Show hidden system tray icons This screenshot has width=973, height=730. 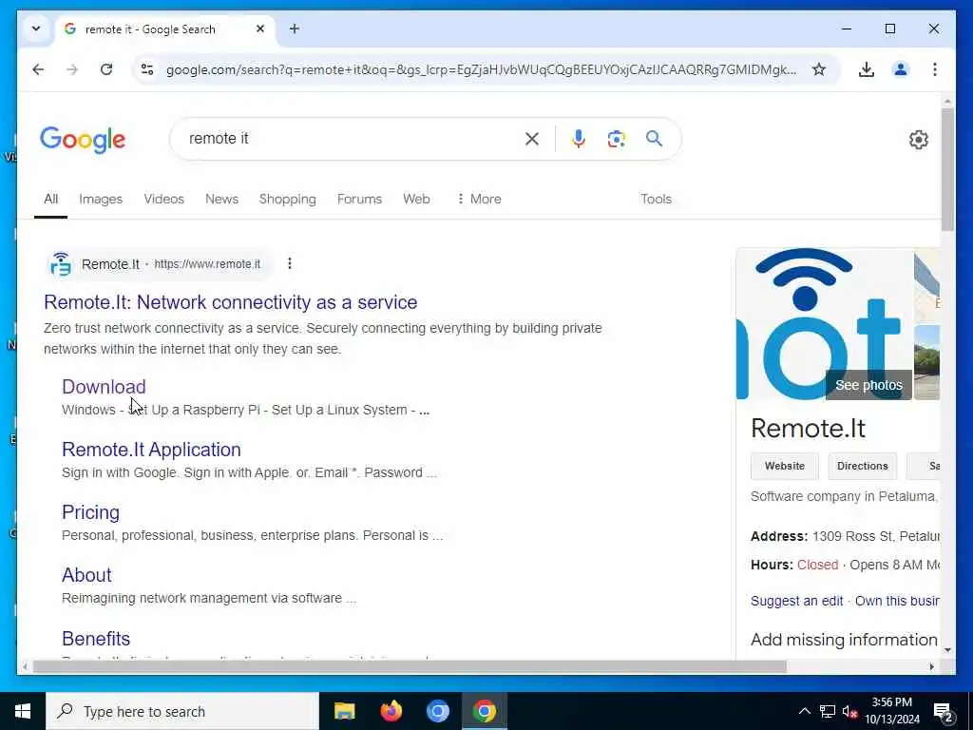804,711
